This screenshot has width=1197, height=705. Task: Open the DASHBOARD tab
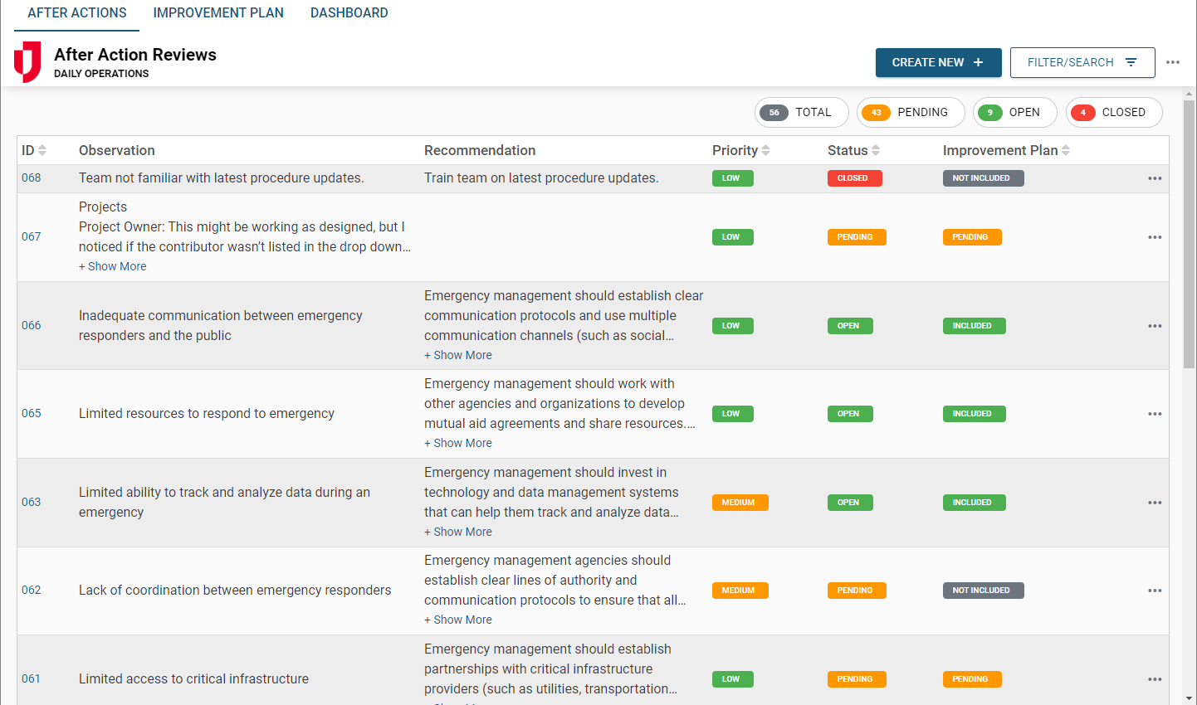(349, 12)
